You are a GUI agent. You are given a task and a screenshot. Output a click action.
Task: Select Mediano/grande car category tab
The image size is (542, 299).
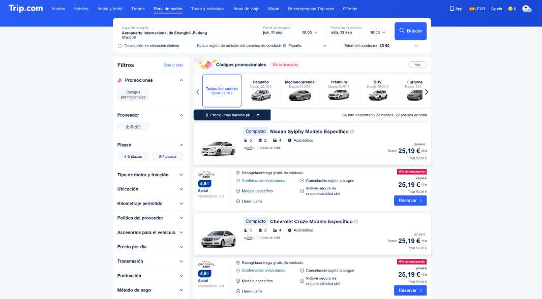pyautogui.click(x=299, y=91)
